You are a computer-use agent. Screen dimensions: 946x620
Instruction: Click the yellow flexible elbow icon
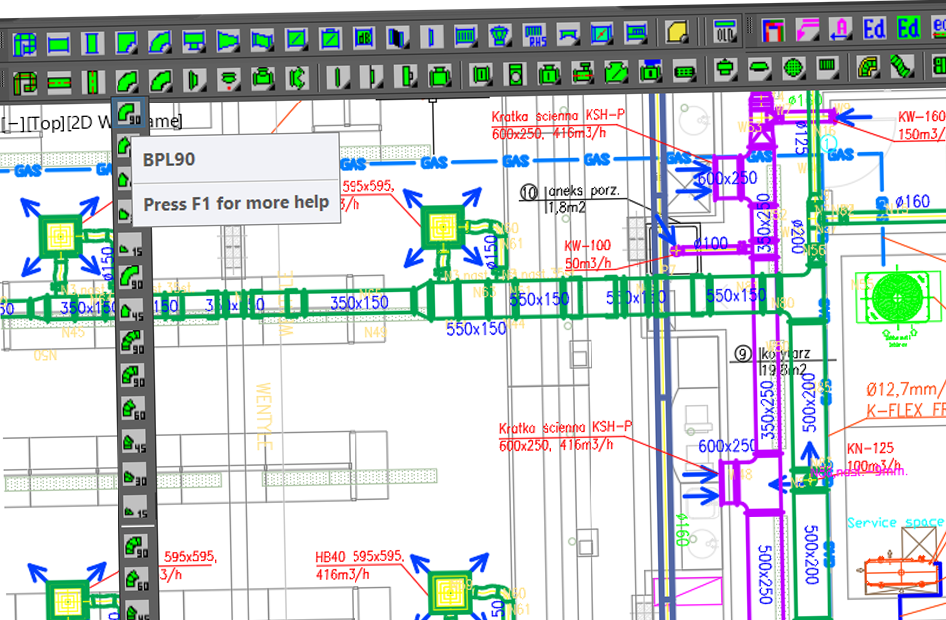868,66
